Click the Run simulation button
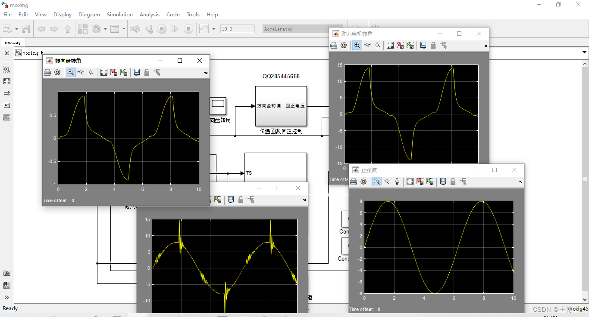The image size is (589, 317). pos(161,29)
